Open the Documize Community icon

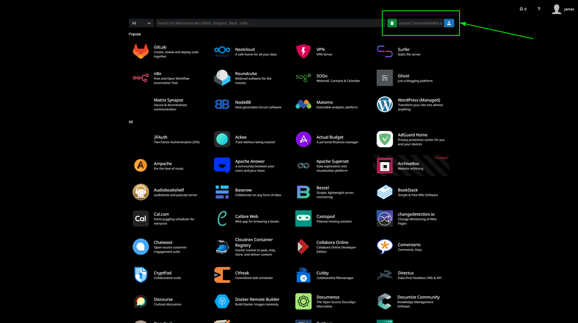[384, 302]
